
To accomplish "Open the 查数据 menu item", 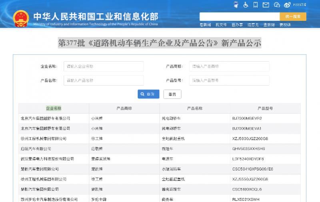I will pos(269,25).
